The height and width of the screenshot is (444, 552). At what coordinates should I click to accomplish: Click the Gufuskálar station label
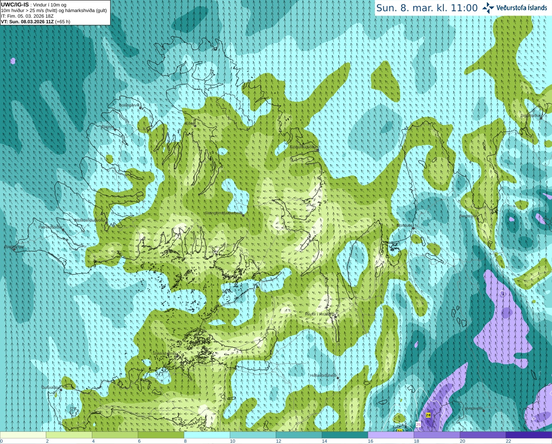(50, 387)
